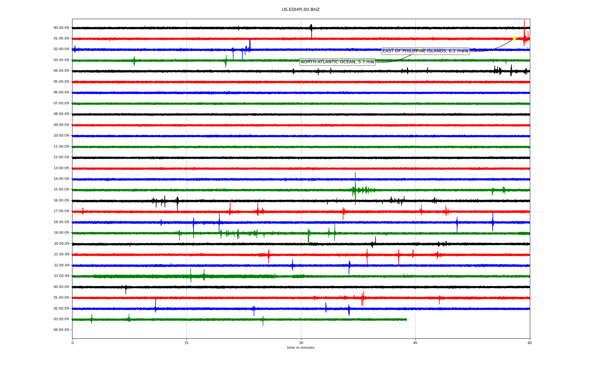This screenshot has width=602, height=376.
Task: Click the x-axis tick label 45
Action: click(x=415, y=343)
